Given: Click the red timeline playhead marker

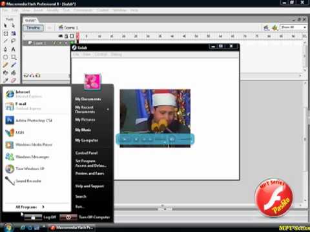Looking at the screenshot, I should 77,36.
